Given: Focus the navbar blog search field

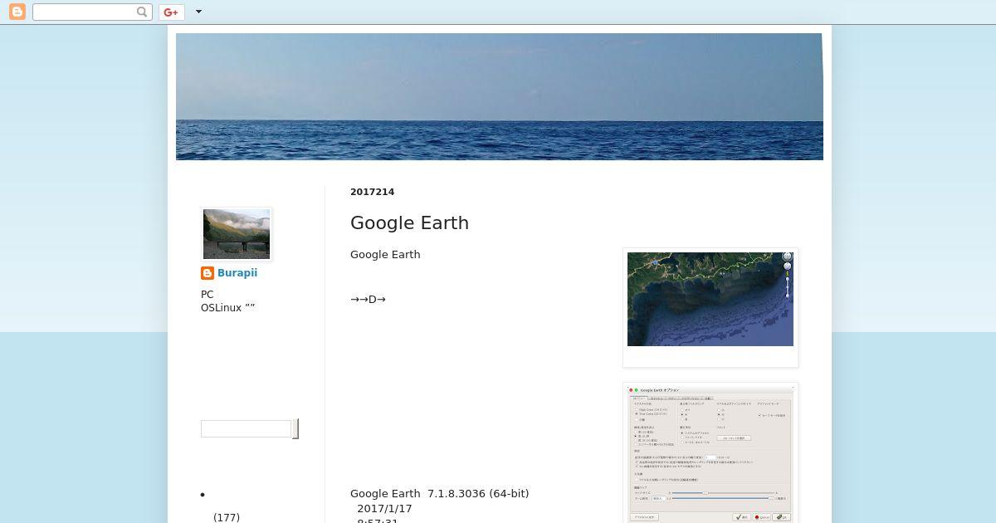Looking at the screenshot, I should coord(85,12).
